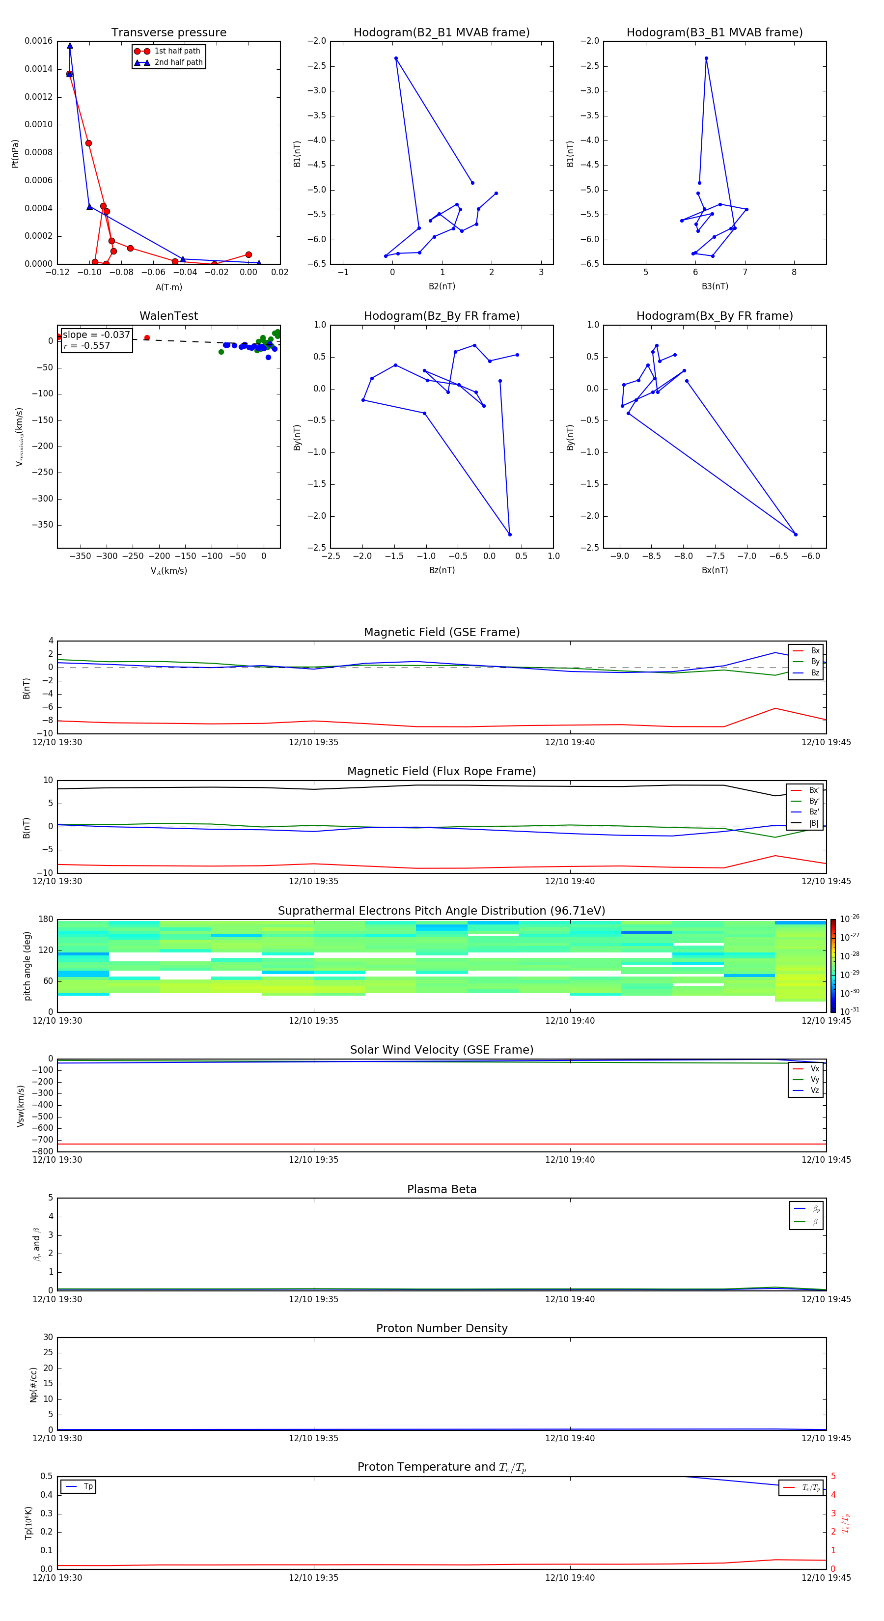Click the 'Vx' legend entry in velocity plot
The image size is (884, 1621).
(x=806, y=1069)
